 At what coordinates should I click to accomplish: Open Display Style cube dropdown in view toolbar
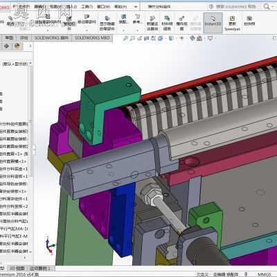tap(171, 38)
